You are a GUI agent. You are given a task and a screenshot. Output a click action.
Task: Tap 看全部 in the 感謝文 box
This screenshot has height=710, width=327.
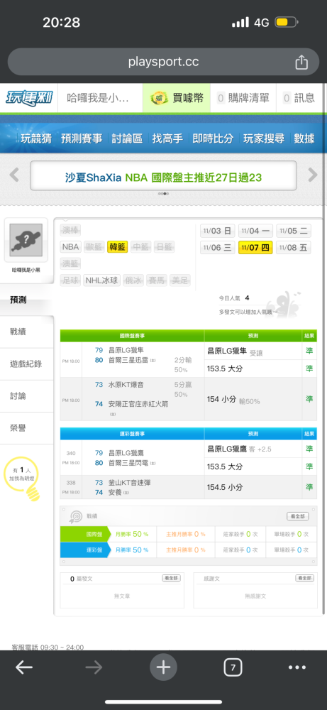tap(304, 578)
